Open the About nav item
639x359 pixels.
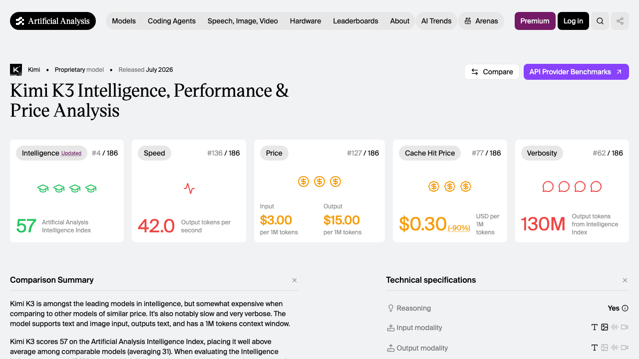point(400,21)
